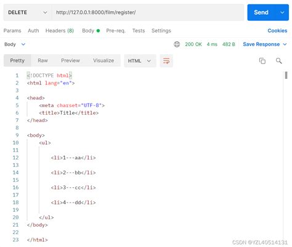Screen dimensions: 292x247
Task: Open the Auth tab
Action: point(33,31)
